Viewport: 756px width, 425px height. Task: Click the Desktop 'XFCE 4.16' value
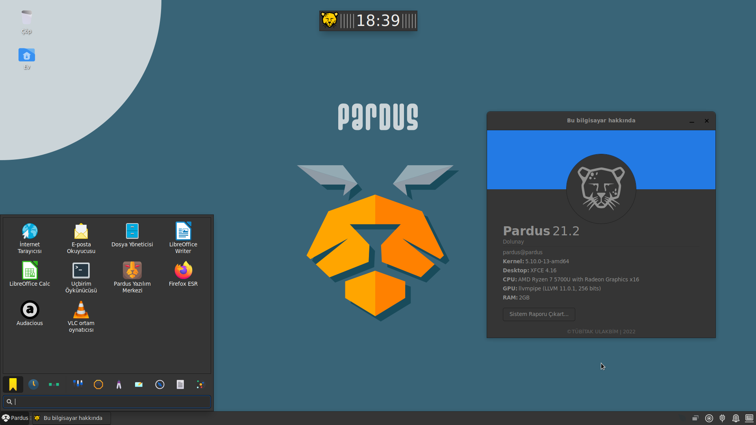543,270
